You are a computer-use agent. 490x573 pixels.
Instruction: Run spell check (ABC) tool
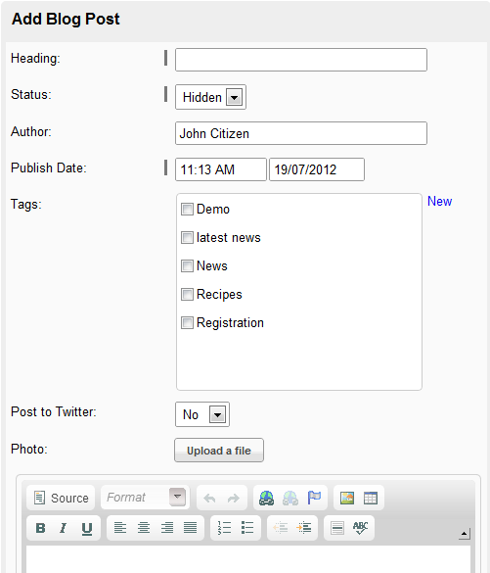(361, 528)
